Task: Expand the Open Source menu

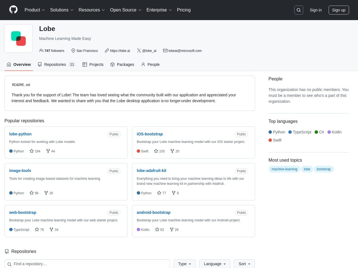Action: pyautogui.click(x=126, y=10)
